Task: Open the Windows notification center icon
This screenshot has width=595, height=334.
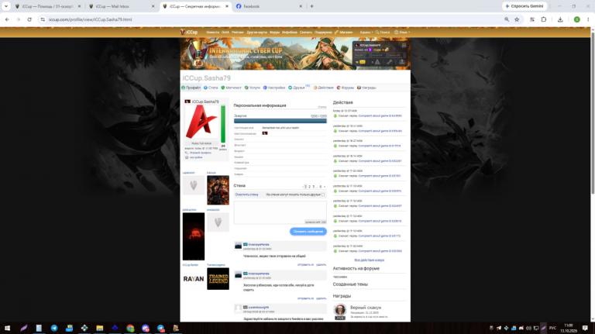Action: 585,328
